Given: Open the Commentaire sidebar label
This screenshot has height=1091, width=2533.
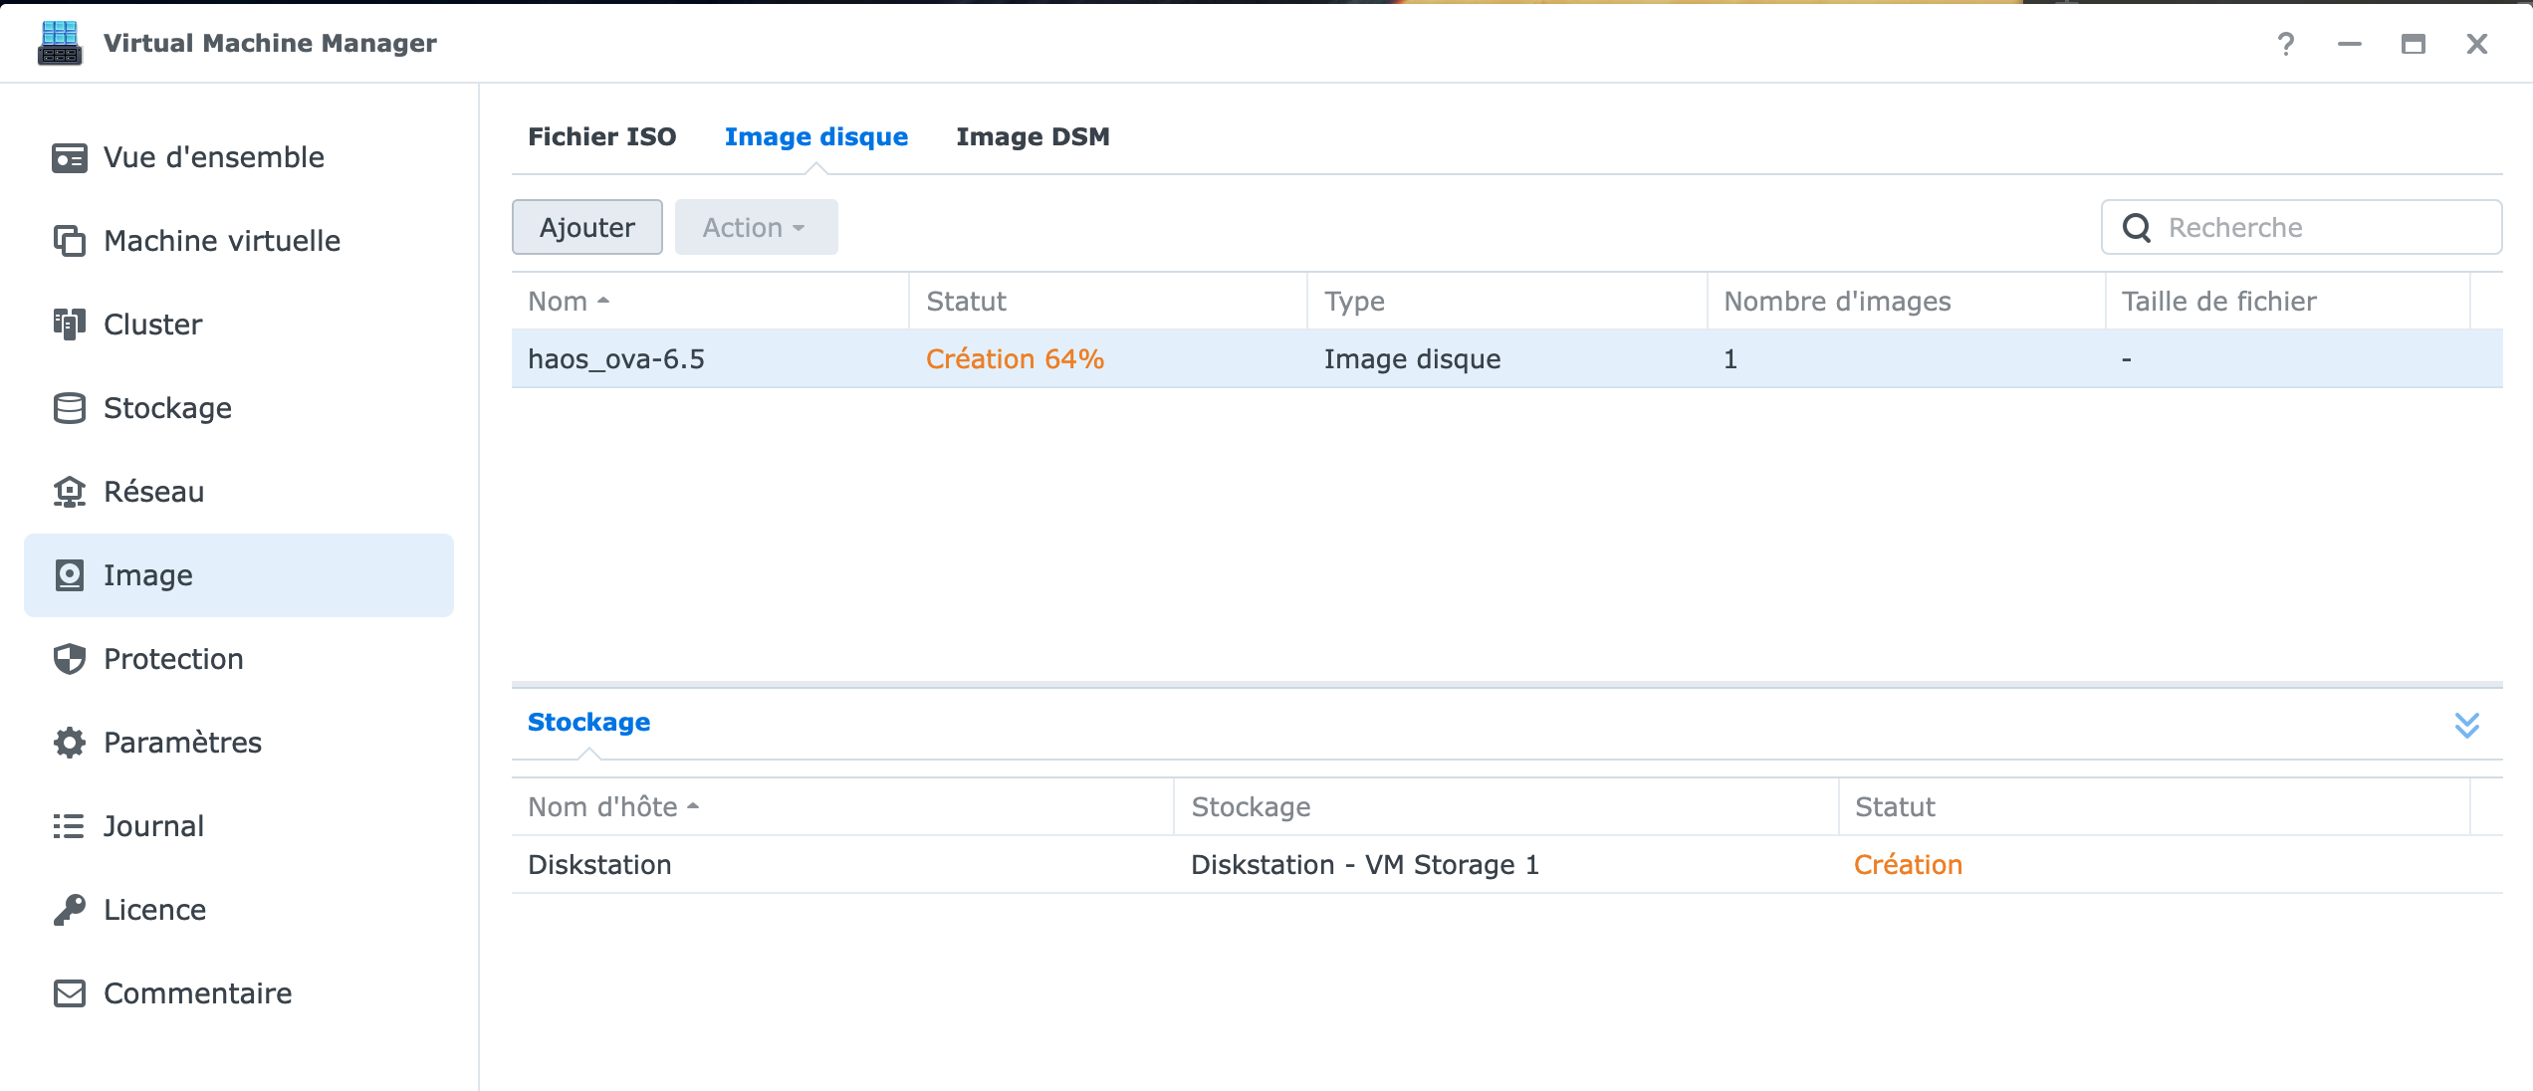Looking at the screenshot, I should coord(198,993).
